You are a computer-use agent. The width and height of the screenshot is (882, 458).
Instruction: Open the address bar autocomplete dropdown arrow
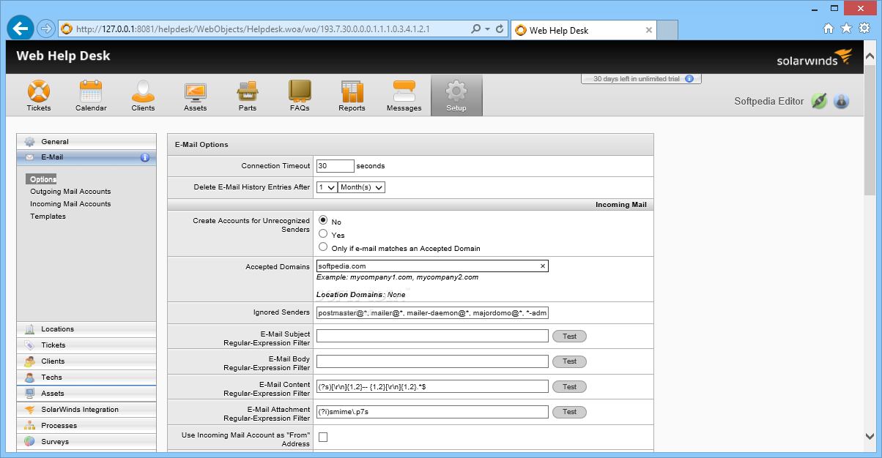[488, 29]
